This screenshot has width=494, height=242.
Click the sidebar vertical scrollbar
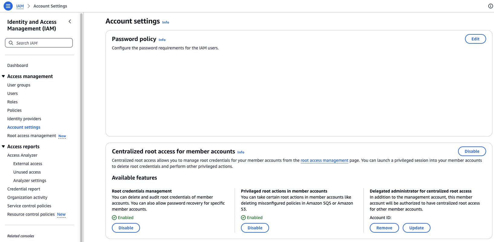point(81,127)
